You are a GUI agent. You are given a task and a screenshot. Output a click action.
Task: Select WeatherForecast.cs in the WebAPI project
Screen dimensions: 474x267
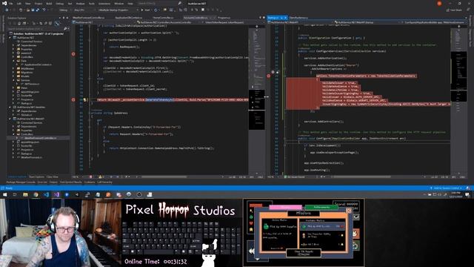31,157
